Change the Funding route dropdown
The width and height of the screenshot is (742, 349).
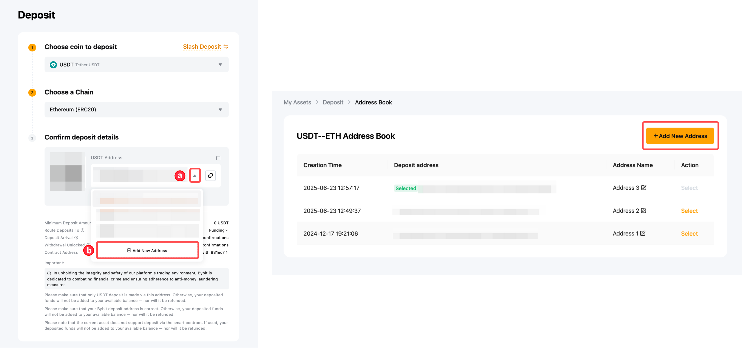coord(218,230)
